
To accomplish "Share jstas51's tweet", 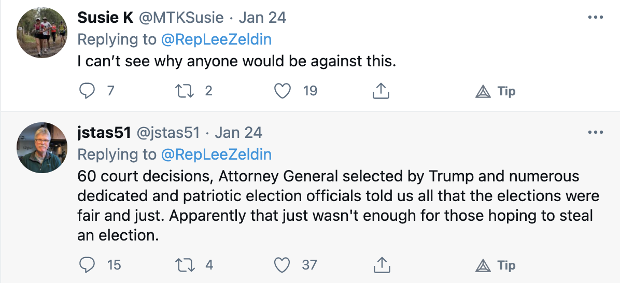I will point(381,265).
